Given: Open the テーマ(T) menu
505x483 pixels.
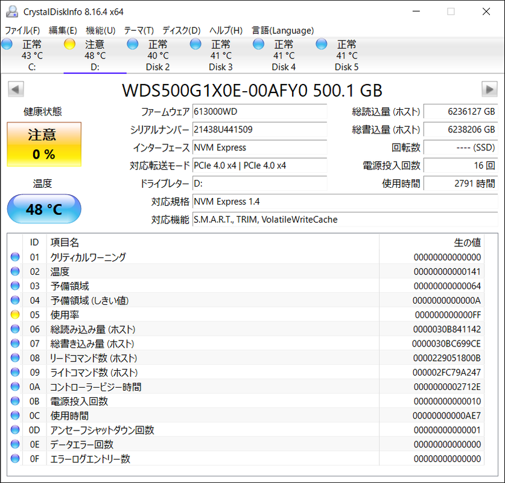Looking at the screenshot, I should 139,30.
